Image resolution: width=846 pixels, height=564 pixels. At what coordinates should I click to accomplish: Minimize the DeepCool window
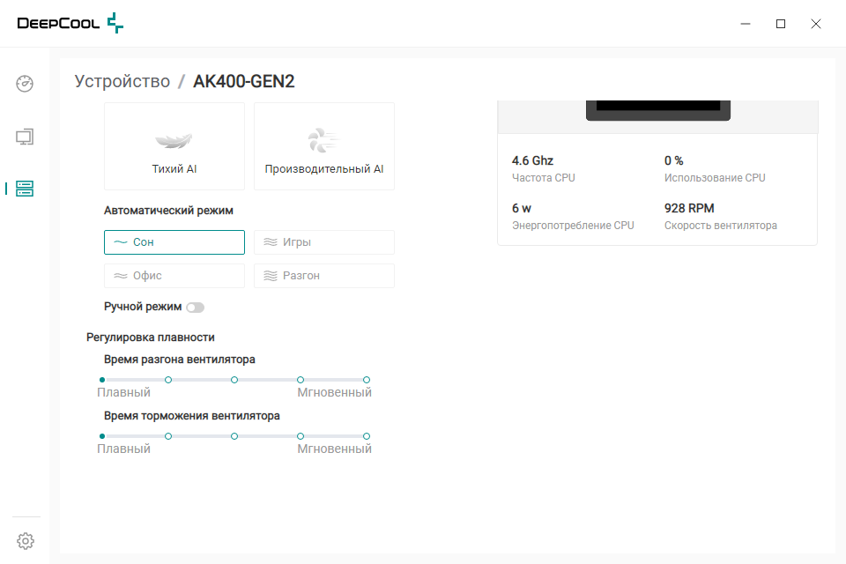(746, 24)
